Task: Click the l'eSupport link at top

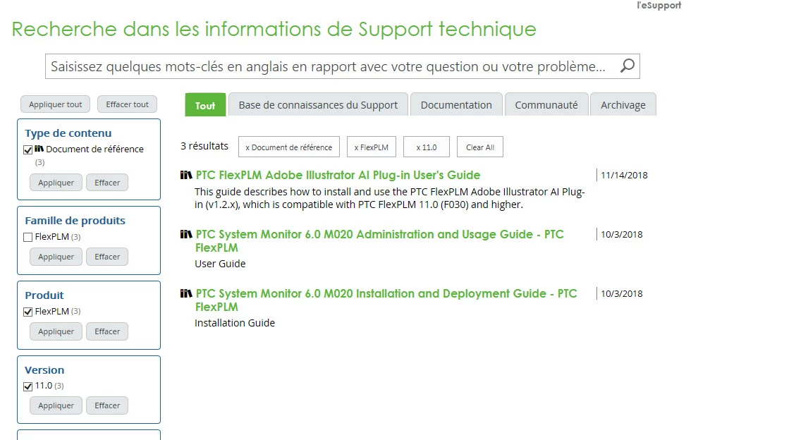Action: pyautogui.click(x=659, y=5)
